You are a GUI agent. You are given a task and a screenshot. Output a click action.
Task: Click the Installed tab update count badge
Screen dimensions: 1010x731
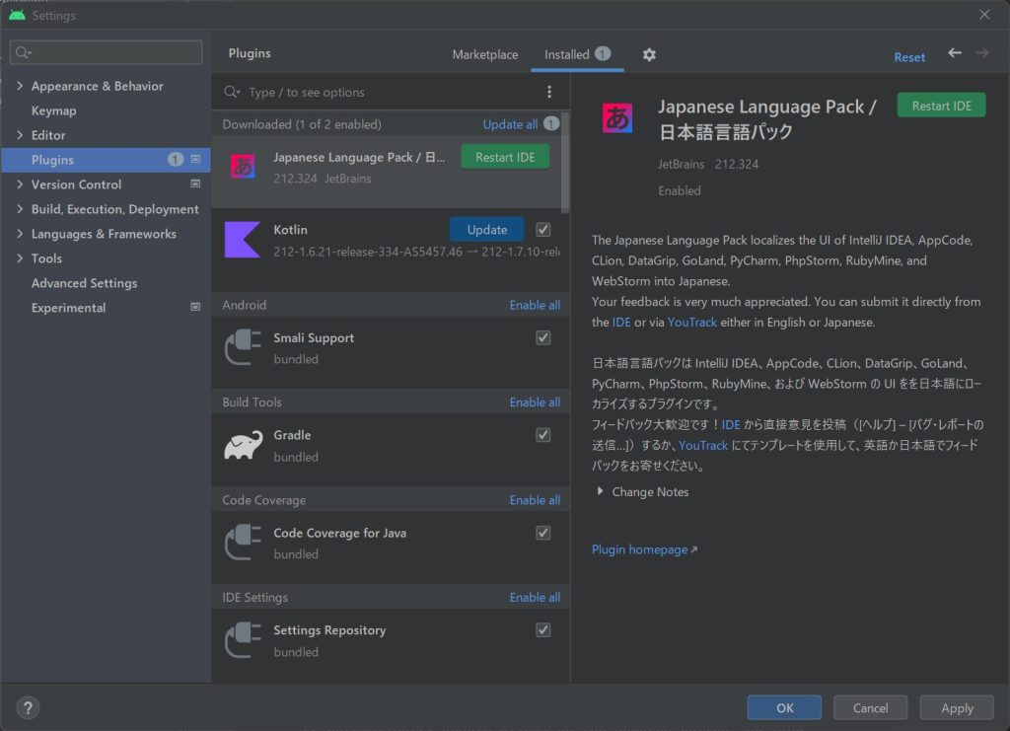click(603, 54)
